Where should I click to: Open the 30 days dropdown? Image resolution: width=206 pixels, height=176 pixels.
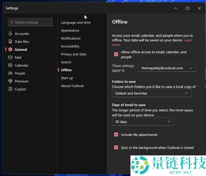pyautogui.click(x=143, y=121)
